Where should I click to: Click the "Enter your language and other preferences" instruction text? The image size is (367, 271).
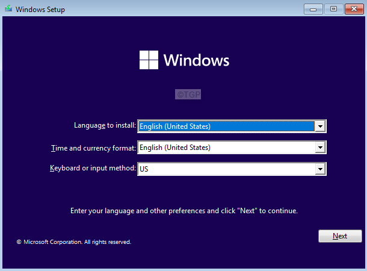[x=184, y=211]
